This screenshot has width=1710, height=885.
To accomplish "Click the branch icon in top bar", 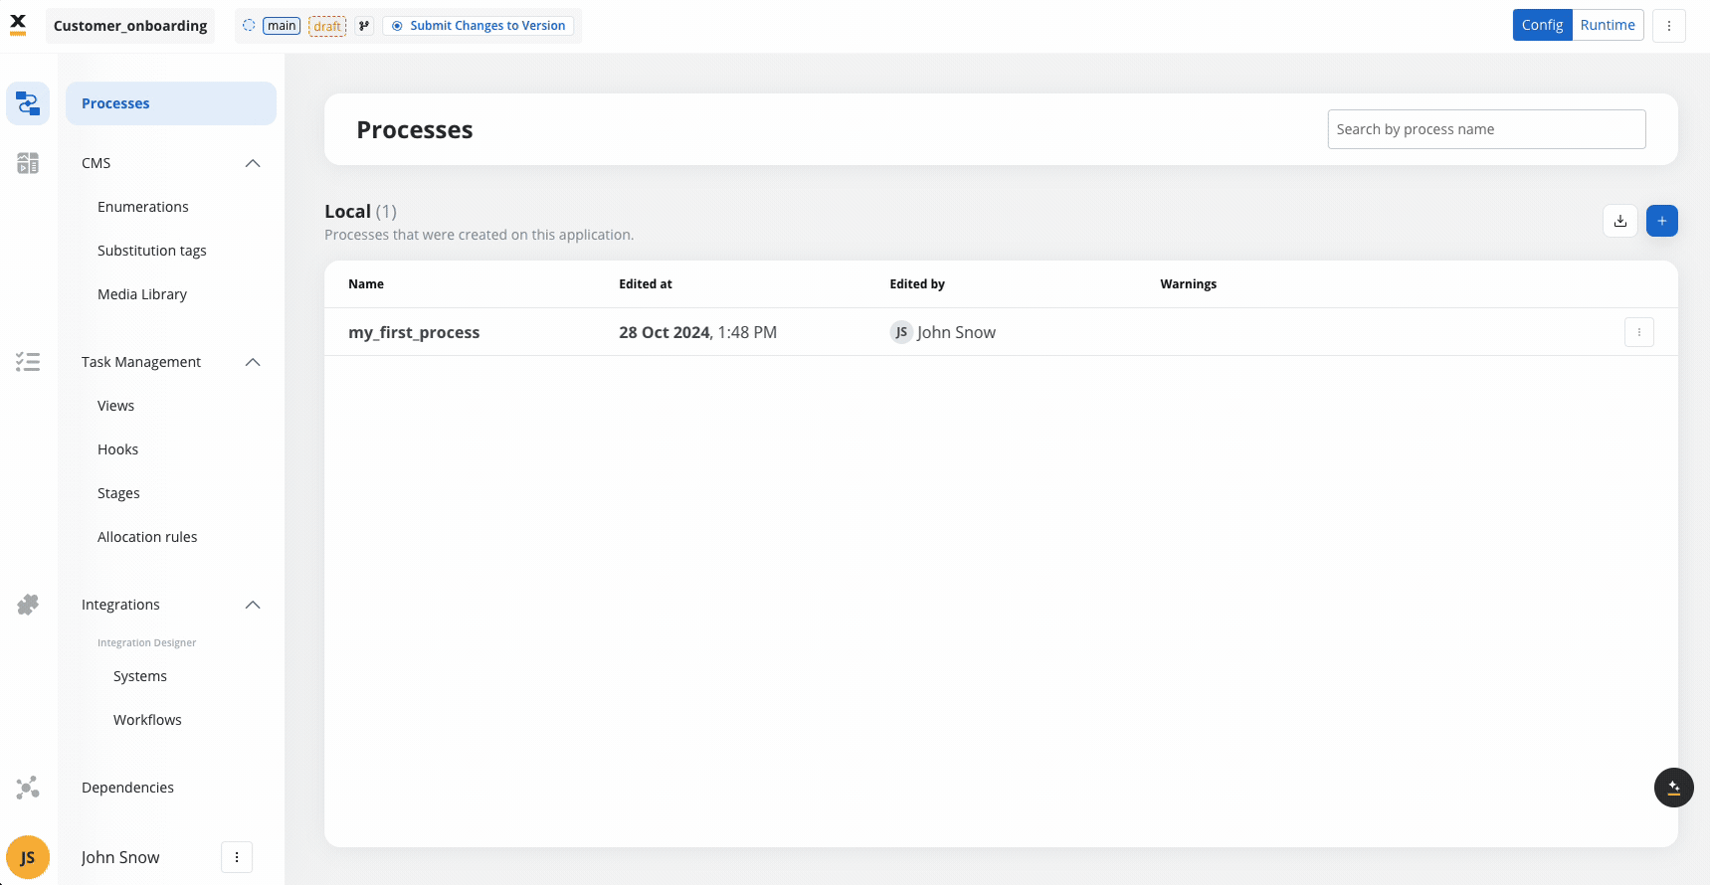I will [x=364, y=26].
